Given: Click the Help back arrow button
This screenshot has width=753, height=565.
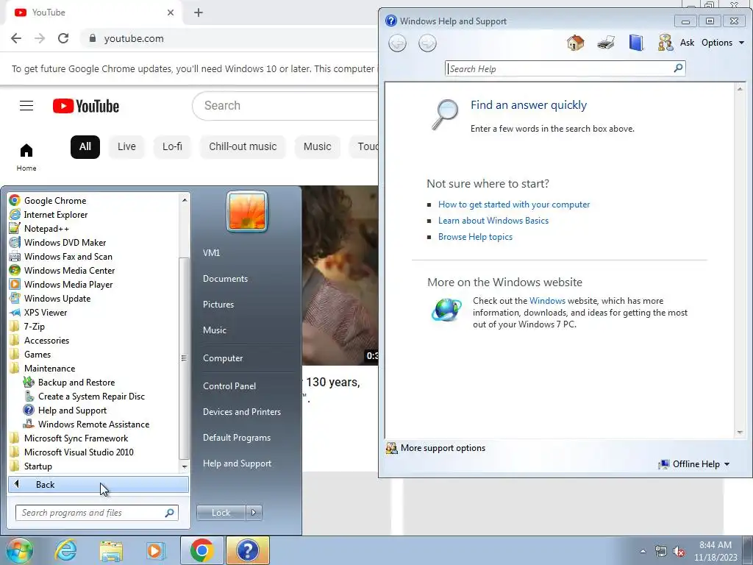Looking at the screenshot, I should pos(397,43).
